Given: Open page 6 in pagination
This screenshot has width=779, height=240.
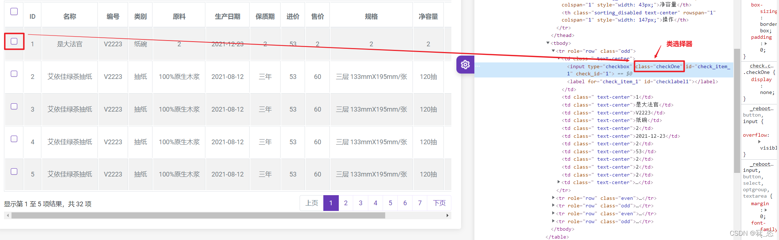Looking at the screenshot, I should (405, 203).
